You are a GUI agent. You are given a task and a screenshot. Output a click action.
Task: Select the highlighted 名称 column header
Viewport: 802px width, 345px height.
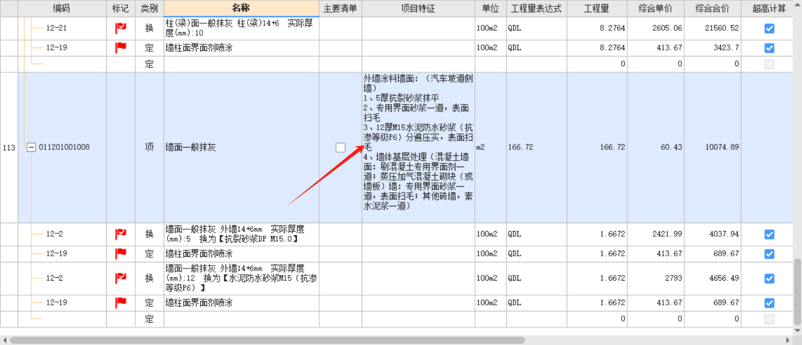coord(241,8)
